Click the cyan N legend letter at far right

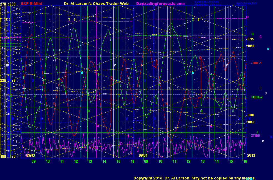point(268,49)
